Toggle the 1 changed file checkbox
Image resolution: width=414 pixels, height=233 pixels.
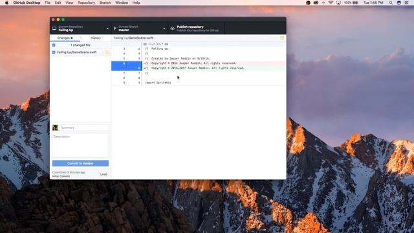point(54,45)
